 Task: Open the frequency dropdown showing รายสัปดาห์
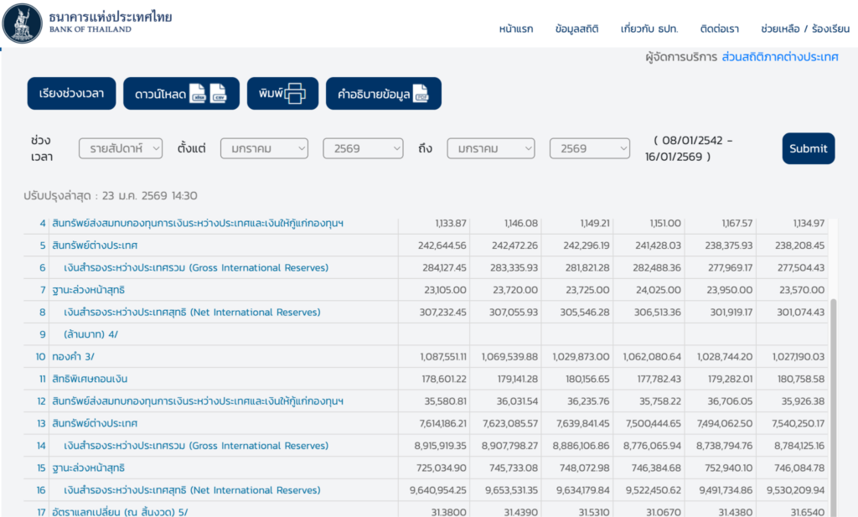[x=121, y=148]
